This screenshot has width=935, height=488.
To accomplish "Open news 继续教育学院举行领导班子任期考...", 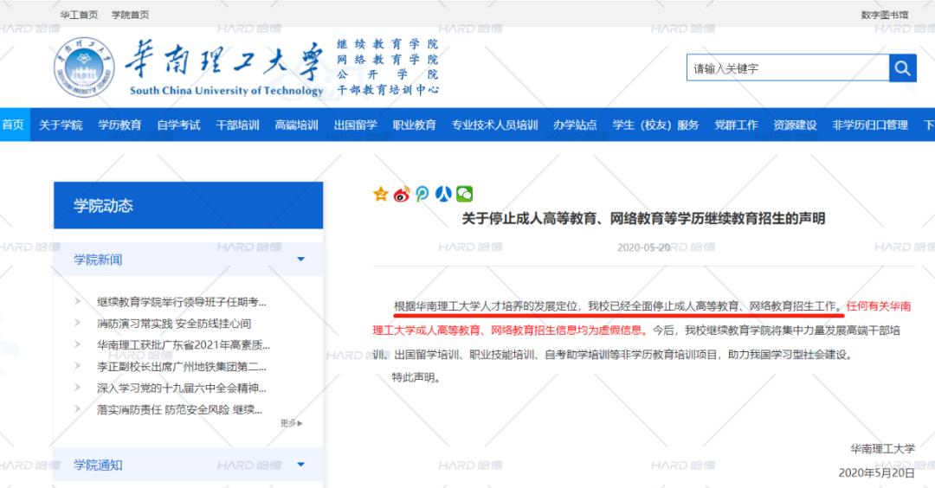I will pos(181,301).
